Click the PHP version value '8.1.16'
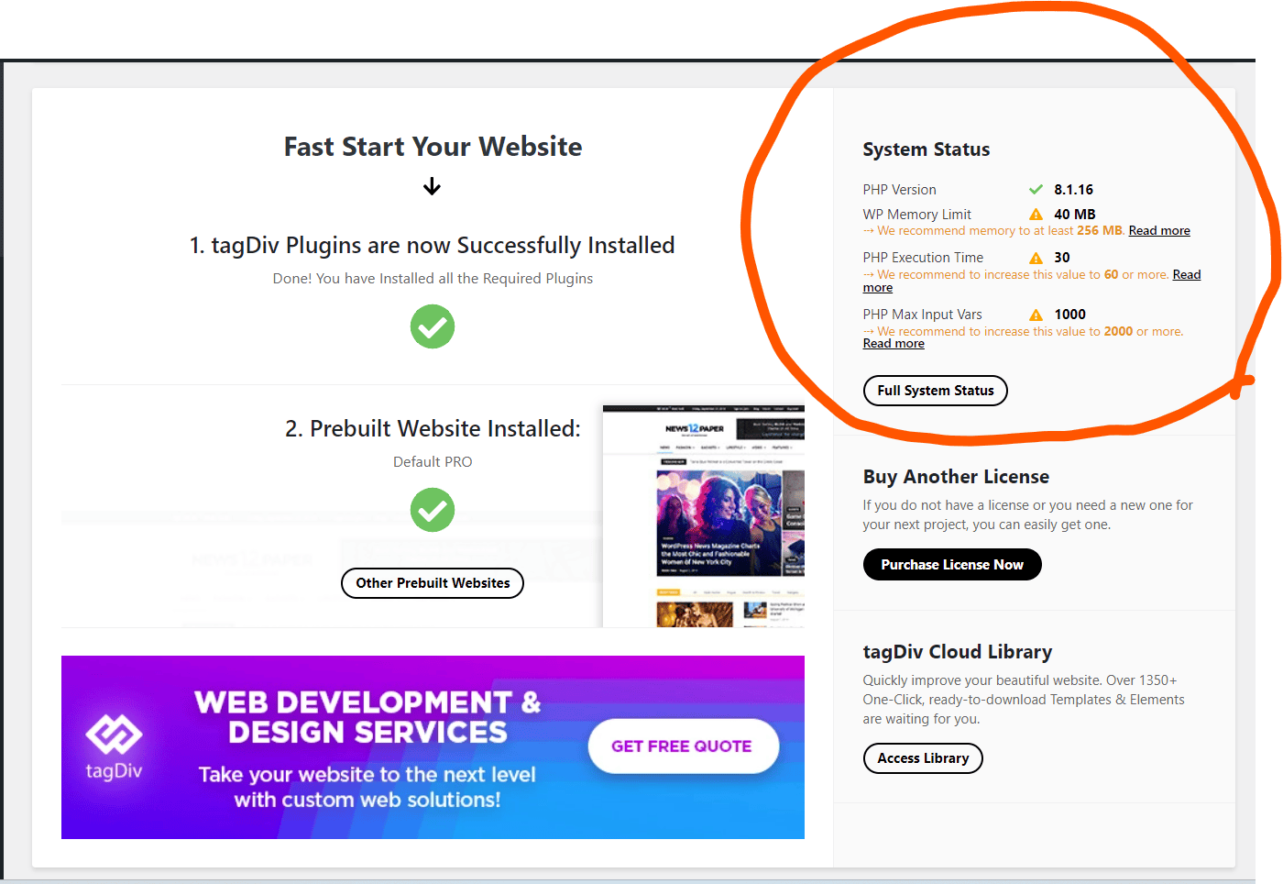This screenshot has width=1283, height=884. click(1073, 190)
